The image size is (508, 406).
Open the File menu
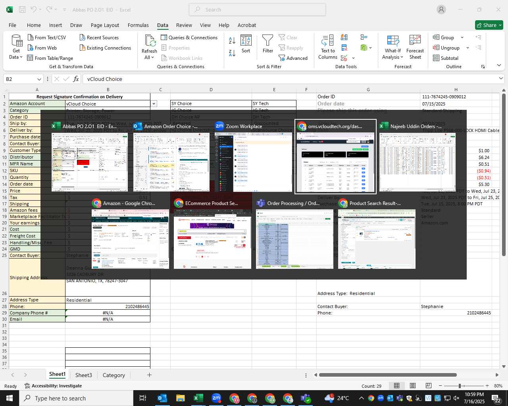pos(12,25)
